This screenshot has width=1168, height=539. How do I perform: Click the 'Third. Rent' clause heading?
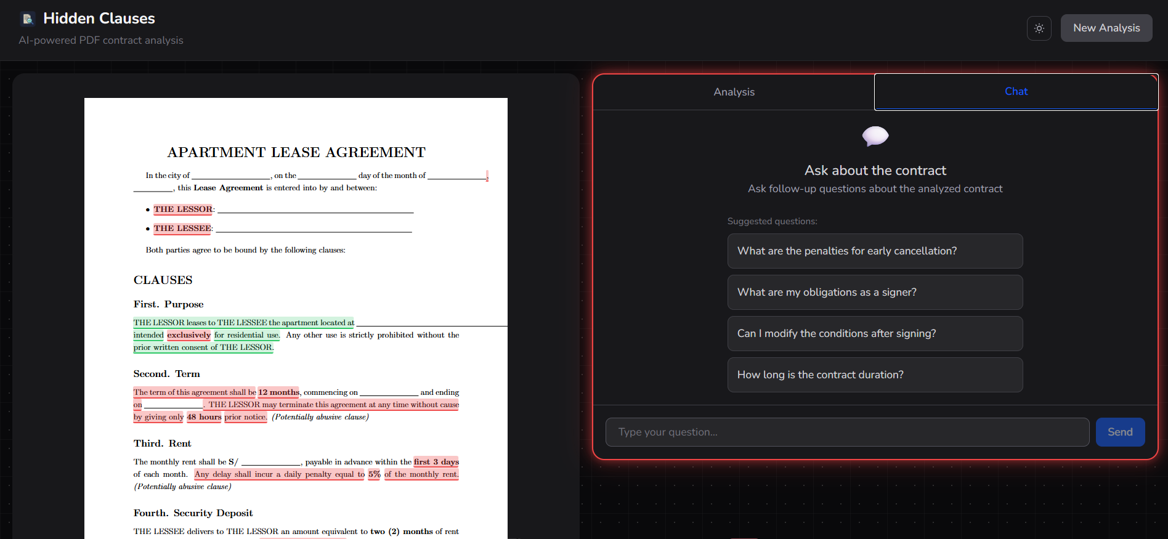163,444
